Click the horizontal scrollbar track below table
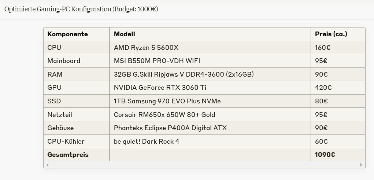374x180 pixels. pos(204,165)
